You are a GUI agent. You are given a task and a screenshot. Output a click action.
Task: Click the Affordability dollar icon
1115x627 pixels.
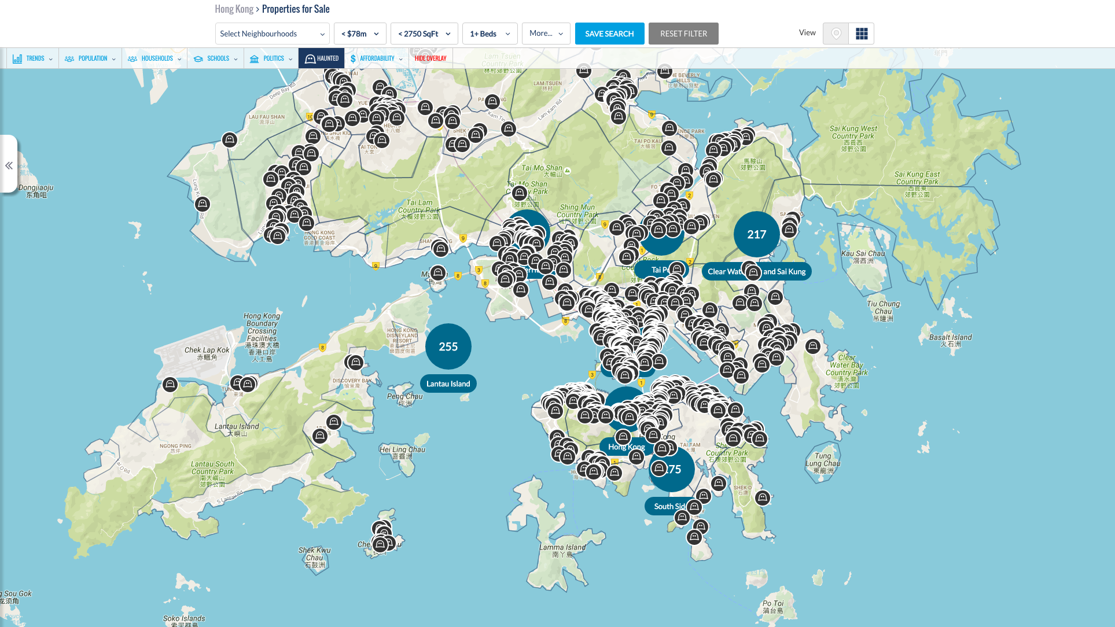point(353,58)
